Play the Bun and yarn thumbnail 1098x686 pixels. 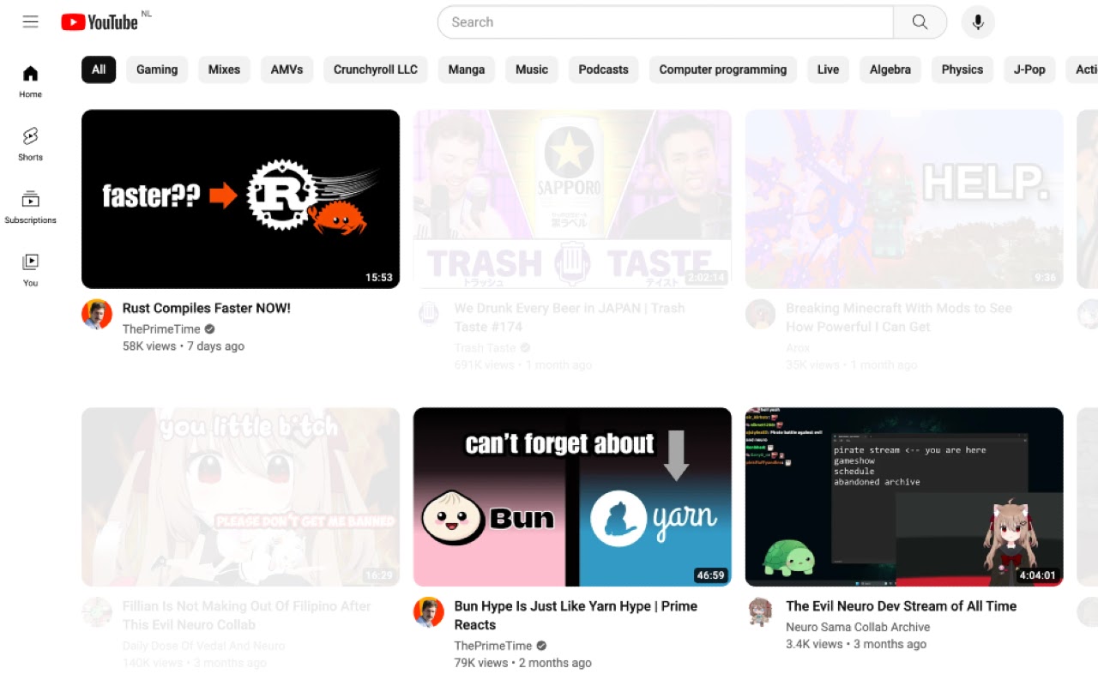tap(572, 496)
